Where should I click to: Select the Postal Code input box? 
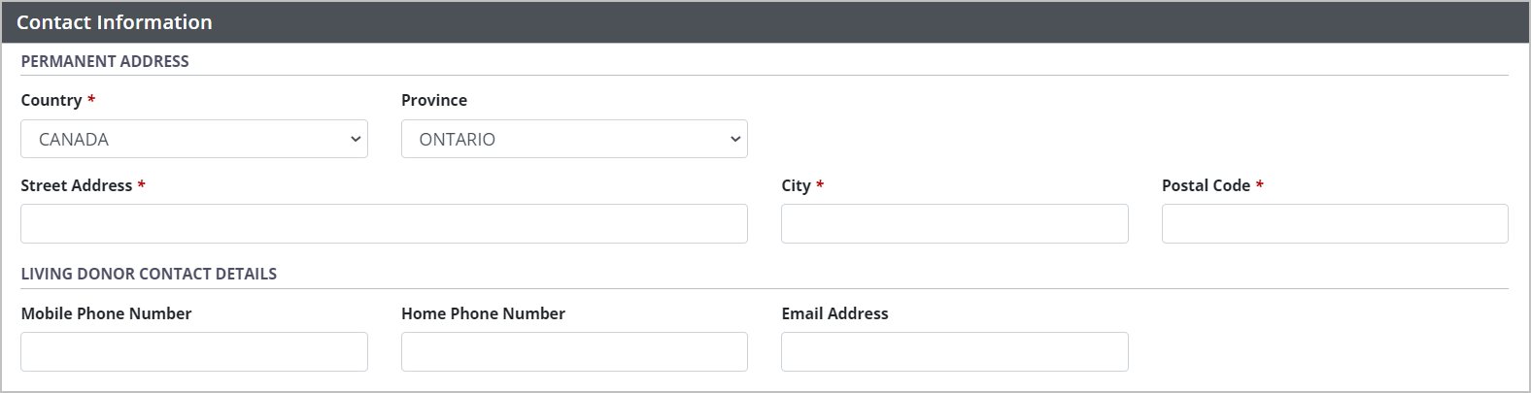click(1334, 223)
